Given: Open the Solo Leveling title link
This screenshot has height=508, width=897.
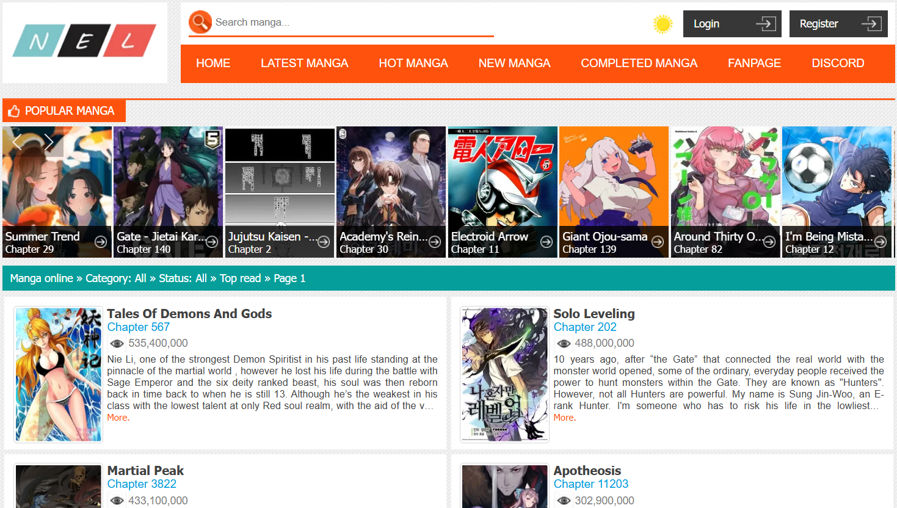Looking at the screenshot, I should click(594, 314).
